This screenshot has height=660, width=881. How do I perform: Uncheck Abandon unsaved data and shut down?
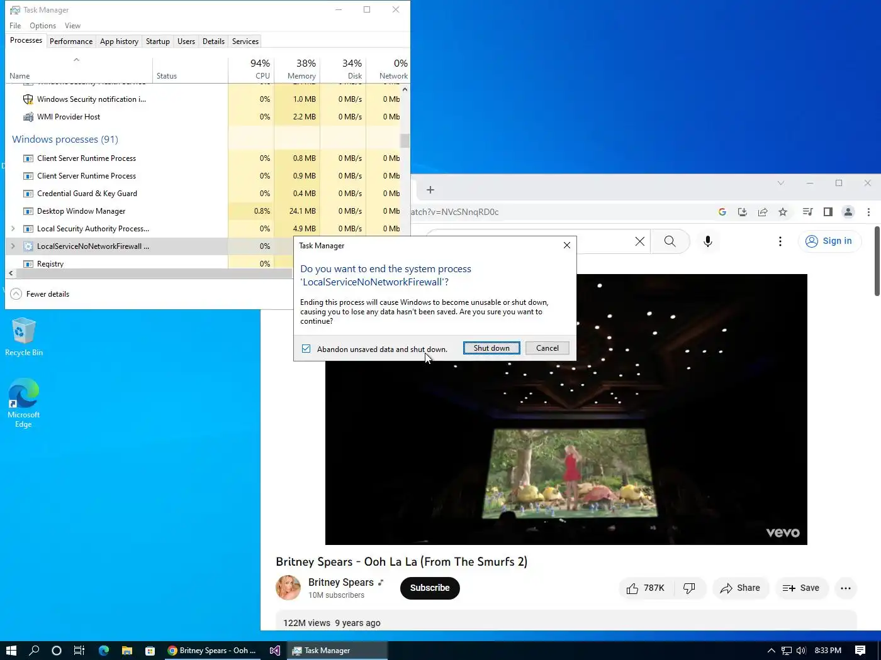tap(306, 349)
